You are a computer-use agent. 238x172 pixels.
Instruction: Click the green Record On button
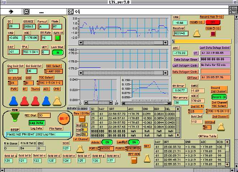[x=219, y=97]
